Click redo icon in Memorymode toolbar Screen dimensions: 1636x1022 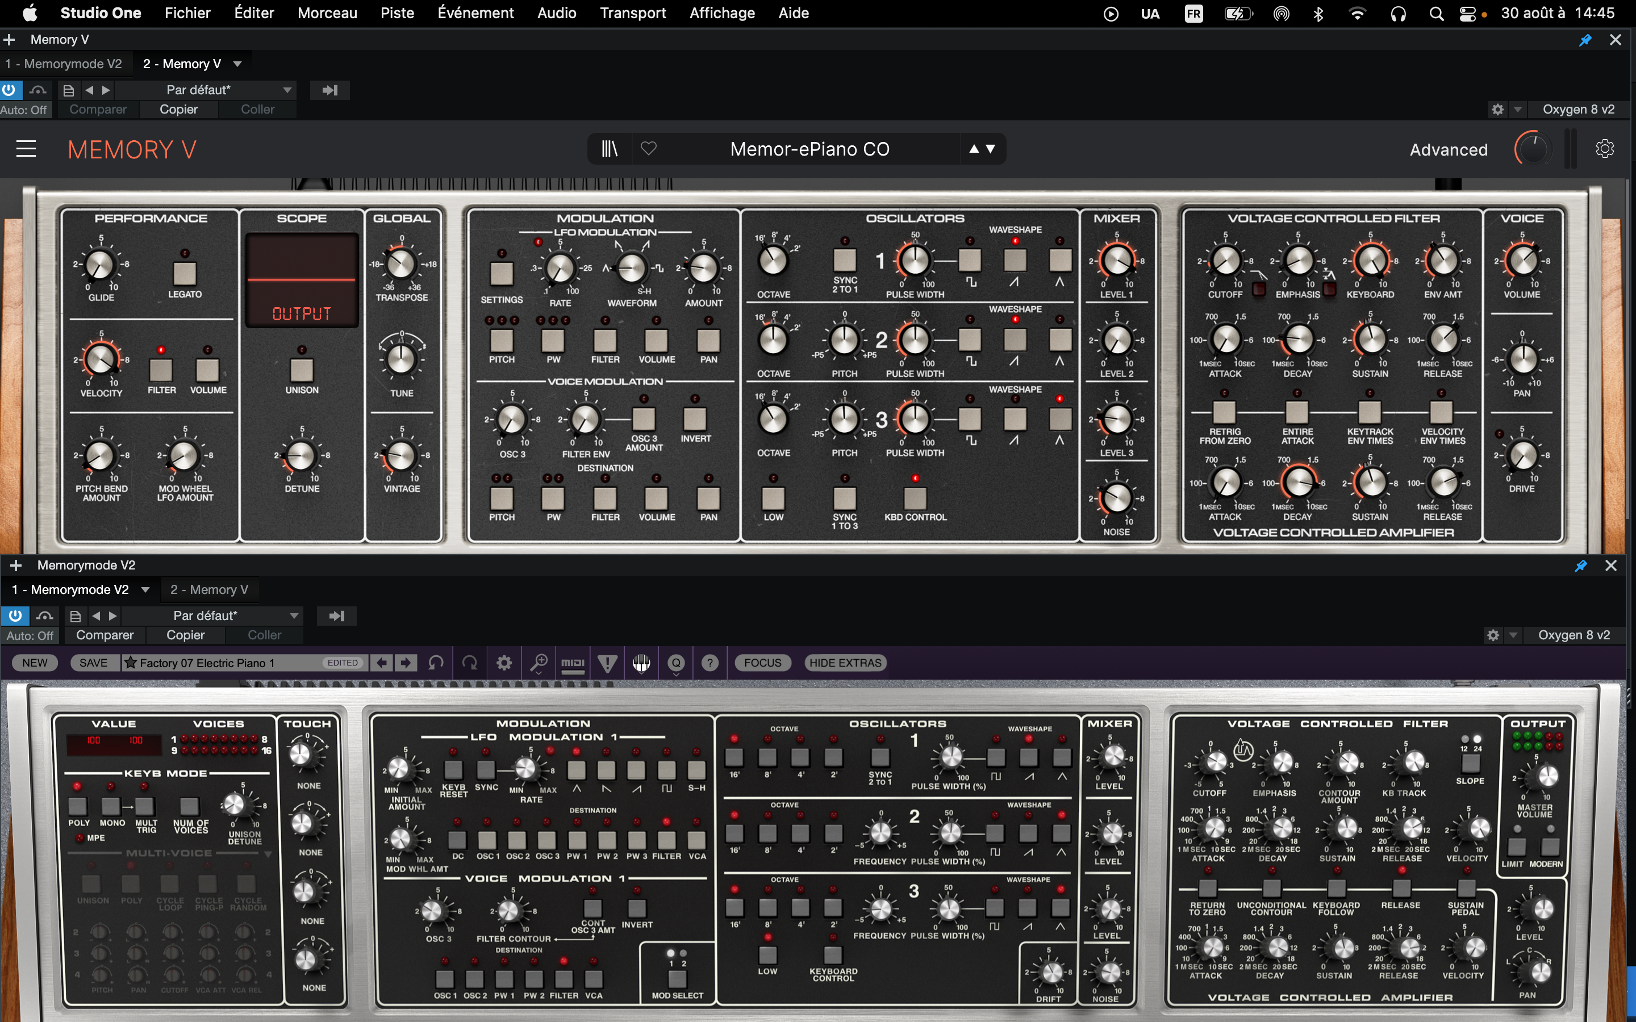[x=469, y=663]
